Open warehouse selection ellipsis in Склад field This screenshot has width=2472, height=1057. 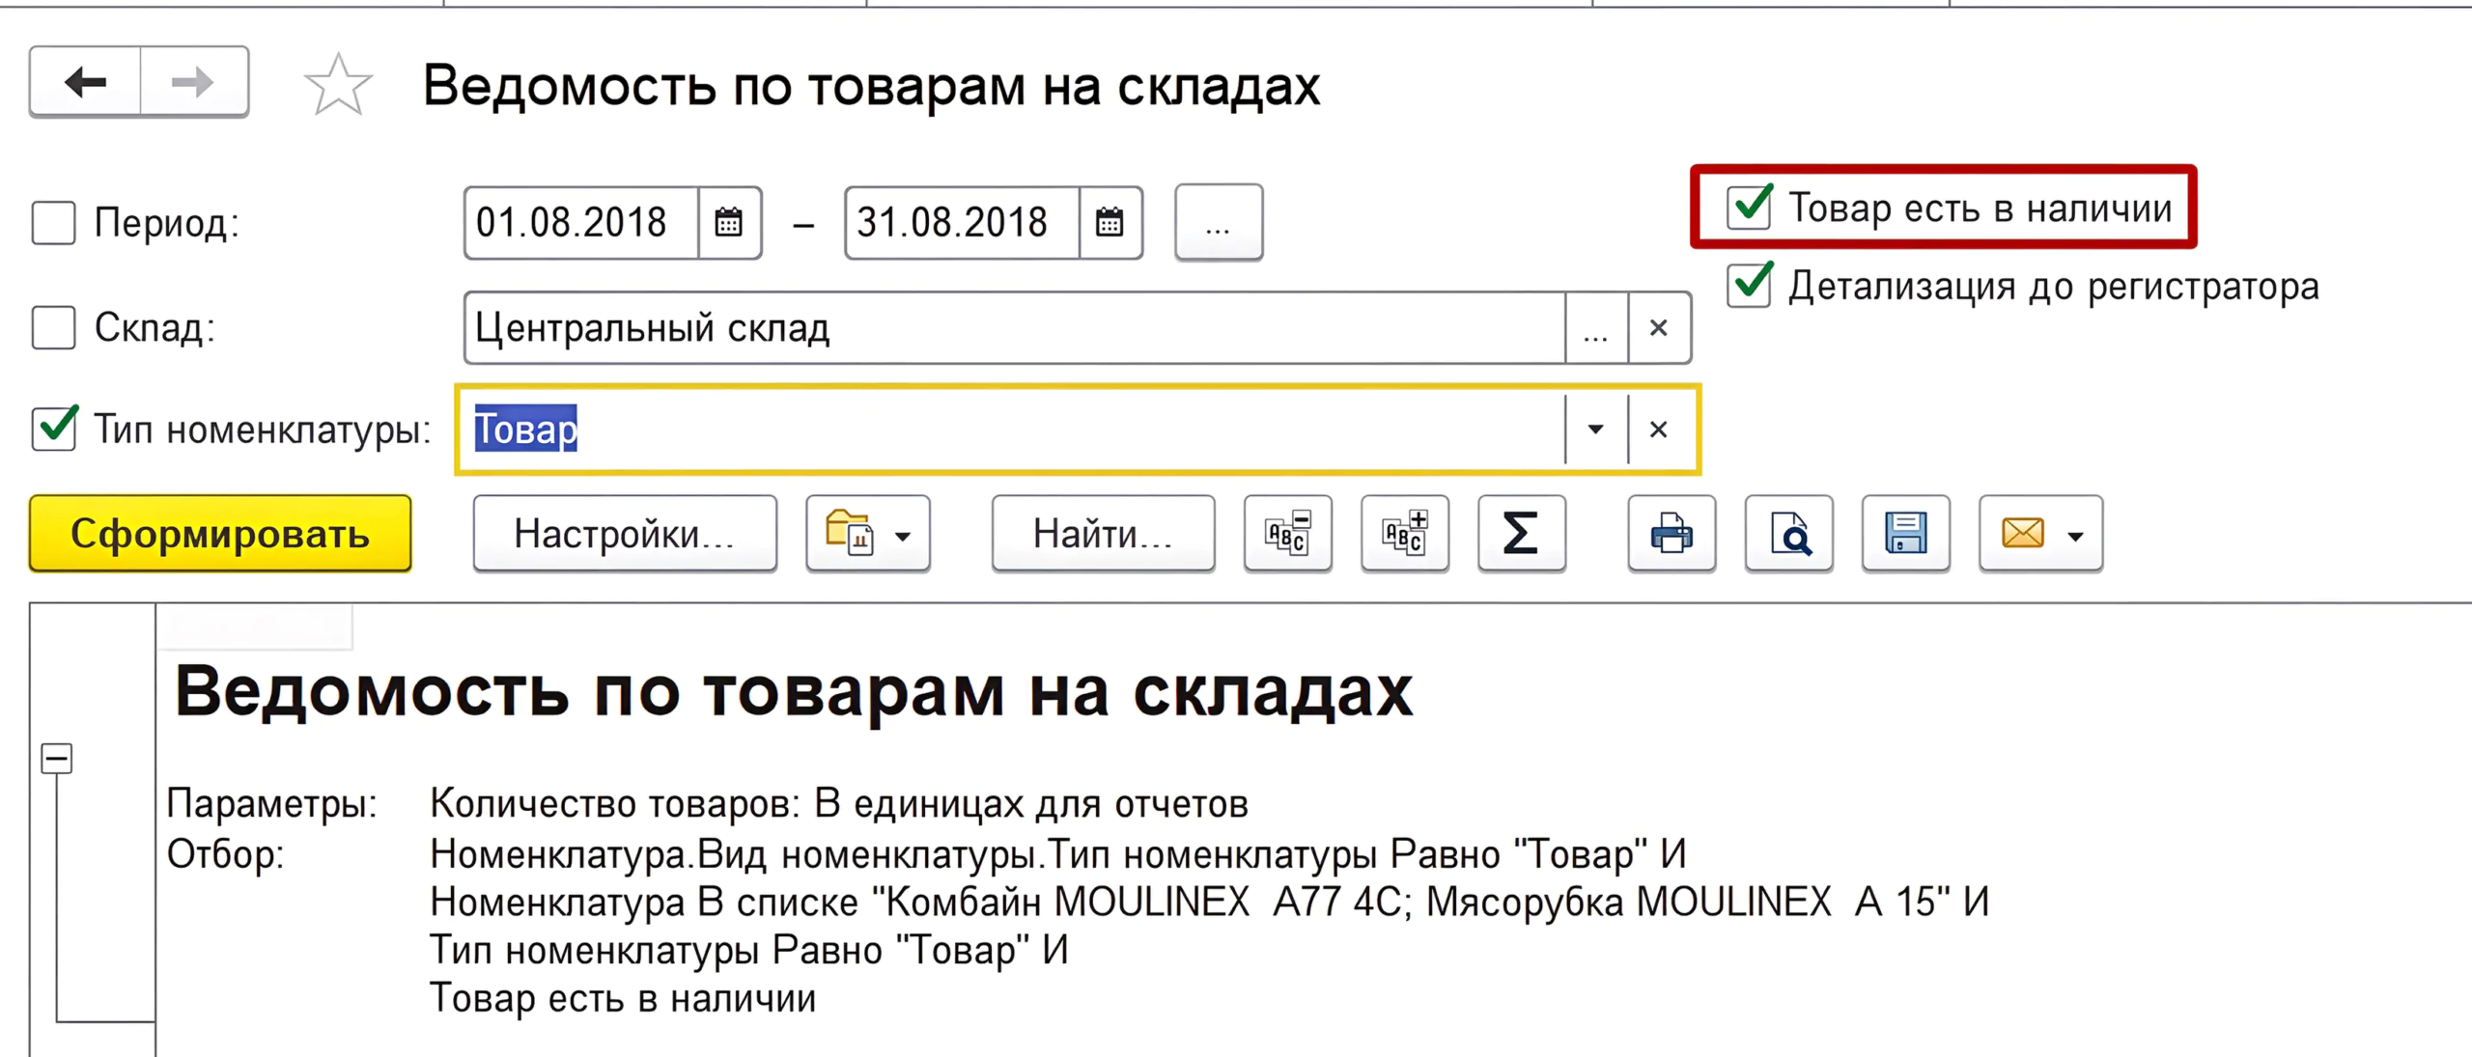[x=1596, y=328]
